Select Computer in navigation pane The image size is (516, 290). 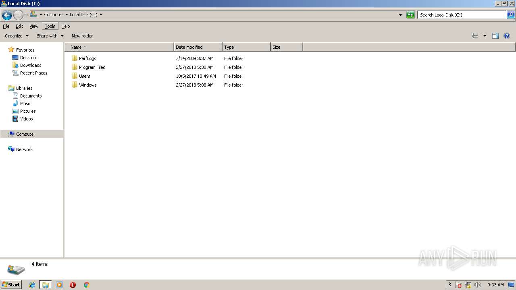click(25, 134)
